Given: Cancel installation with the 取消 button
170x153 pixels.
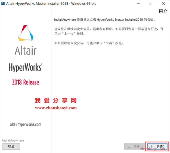Looking at the screenshot, I should point(11,146).
